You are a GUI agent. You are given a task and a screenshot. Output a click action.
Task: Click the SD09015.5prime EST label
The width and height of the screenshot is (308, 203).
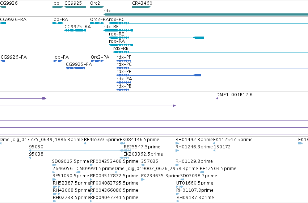coord(71,161)
